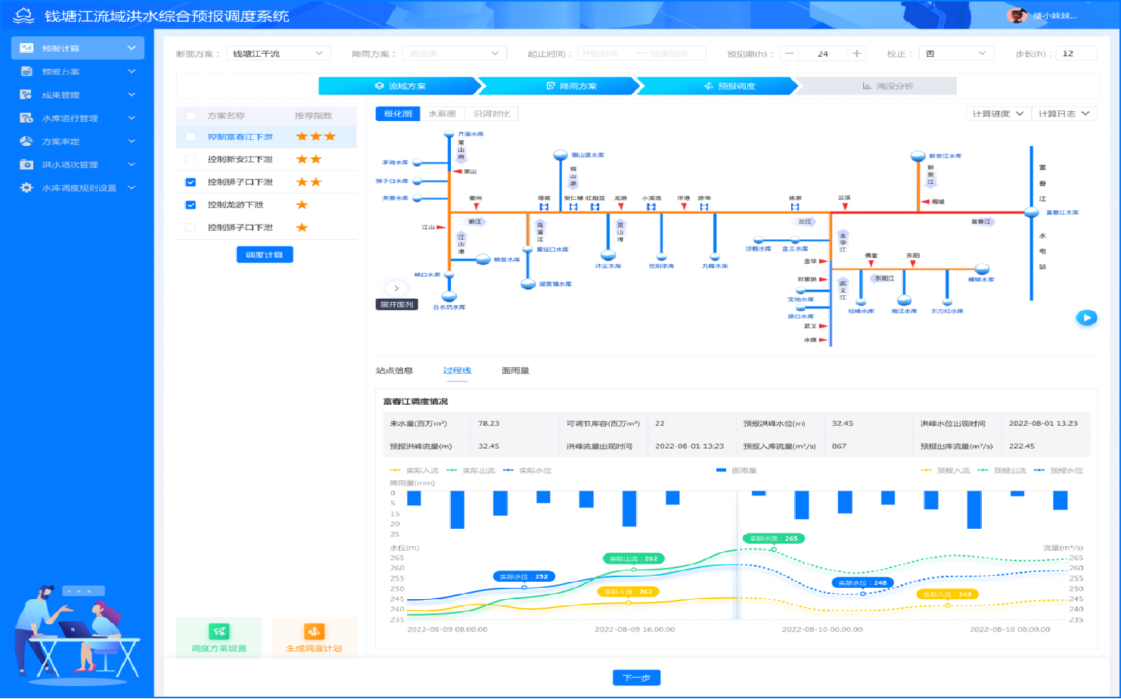
Task: Click 生成调度计划 orange icon
Action: point(314,632)
